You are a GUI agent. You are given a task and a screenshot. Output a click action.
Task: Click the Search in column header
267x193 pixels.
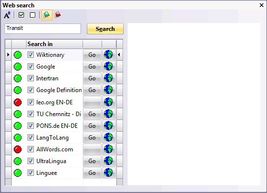(x=54, y=44)
